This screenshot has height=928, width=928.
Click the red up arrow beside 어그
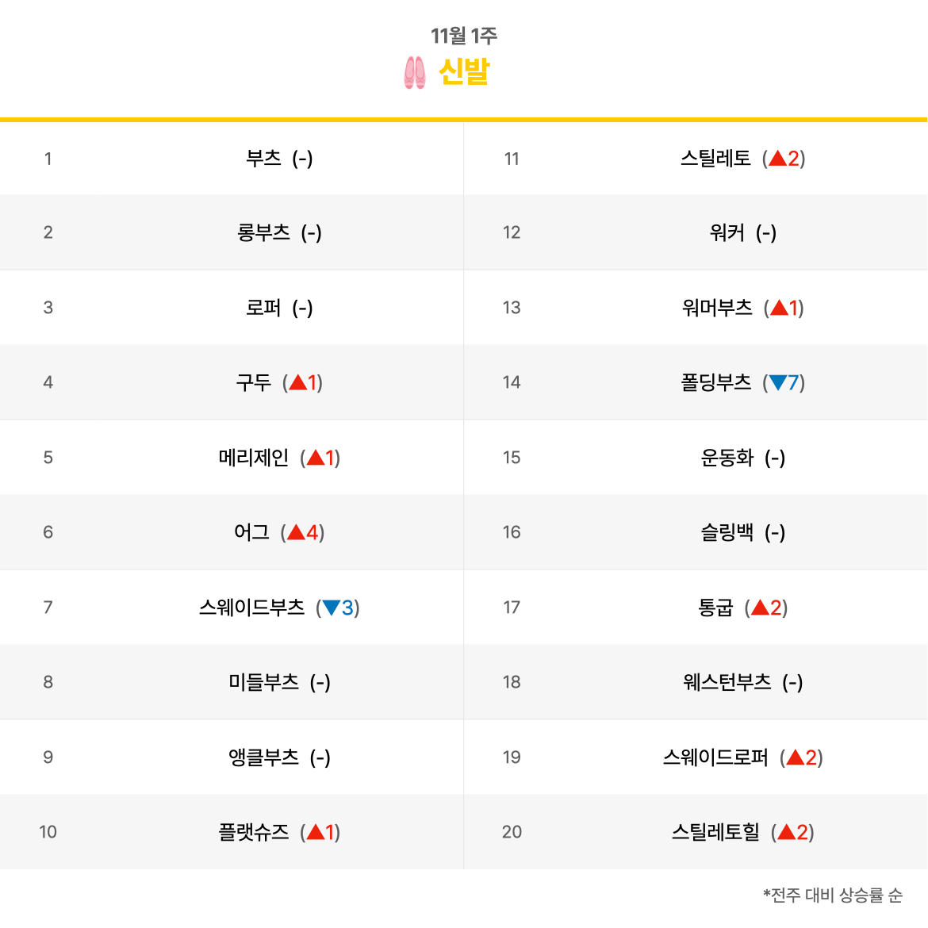[x=296, y=532]
